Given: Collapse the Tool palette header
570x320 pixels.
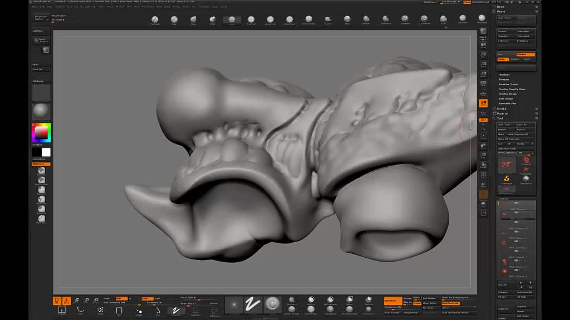Looking at the screenshot, I should point(500,118).
